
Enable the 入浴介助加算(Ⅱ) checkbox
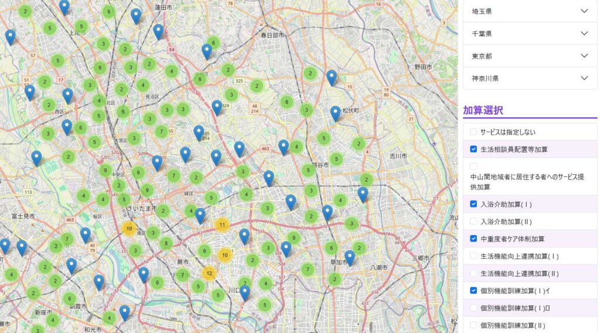[473, 221]
